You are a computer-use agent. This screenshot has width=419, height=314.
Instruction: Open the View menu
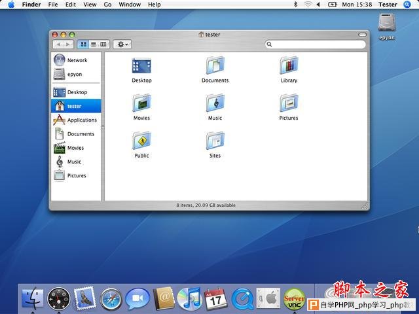click(x=90, y=5)
